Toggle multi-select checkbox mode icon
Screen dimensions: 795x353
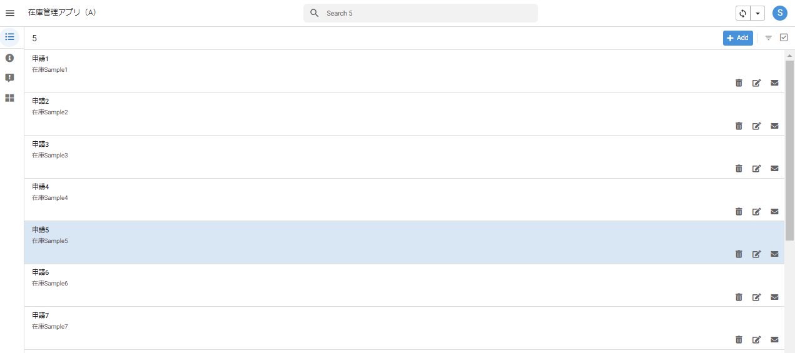pyautogui.click(x=784, y=37)
